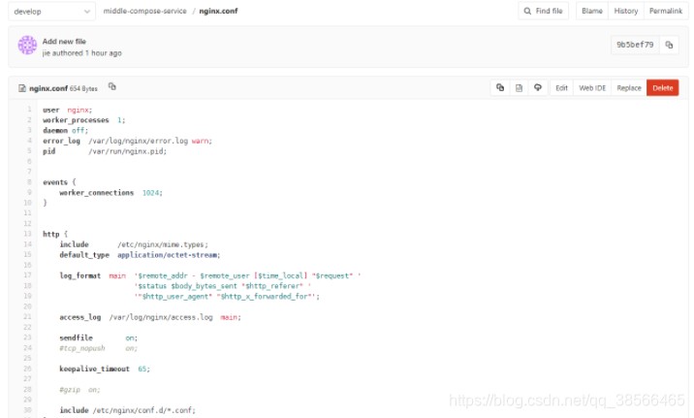This screenshot has height=418, width=694.
Task: Click '/etc/nginx/mime.types;' text
Action: (x=163, y=244)
